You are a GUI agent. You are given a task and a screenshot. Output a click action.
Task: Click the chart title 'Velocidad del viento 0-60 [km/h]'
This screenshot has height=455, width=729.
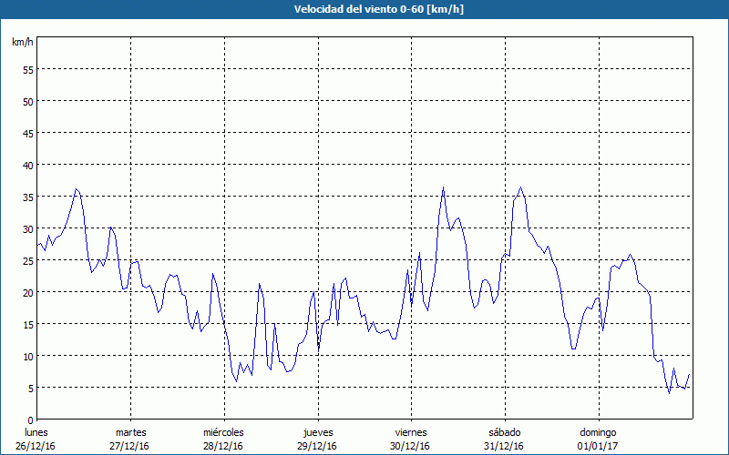point(364,9)
